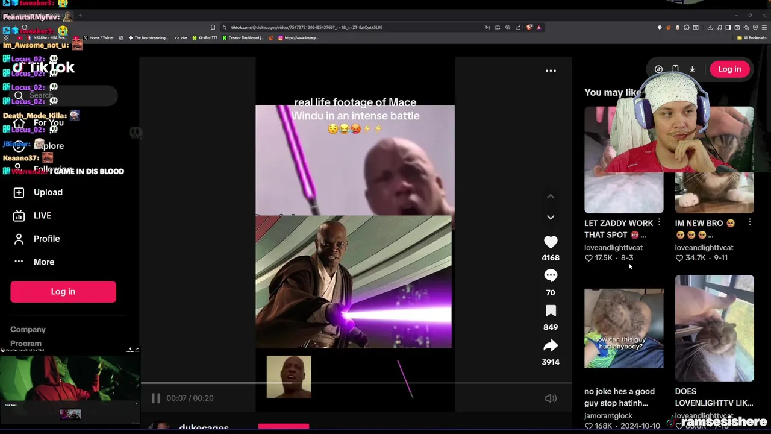Open 'The best streaming...' bookmark
Viewport: 771px width, 434px height.
148,38
